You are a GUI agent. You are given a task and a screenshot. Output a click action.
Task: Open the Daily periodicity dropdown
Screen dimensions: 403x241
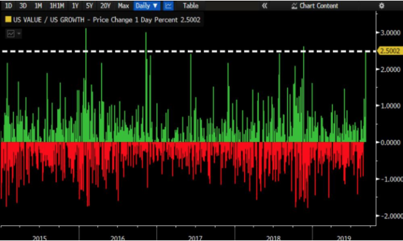click(147, 6)
